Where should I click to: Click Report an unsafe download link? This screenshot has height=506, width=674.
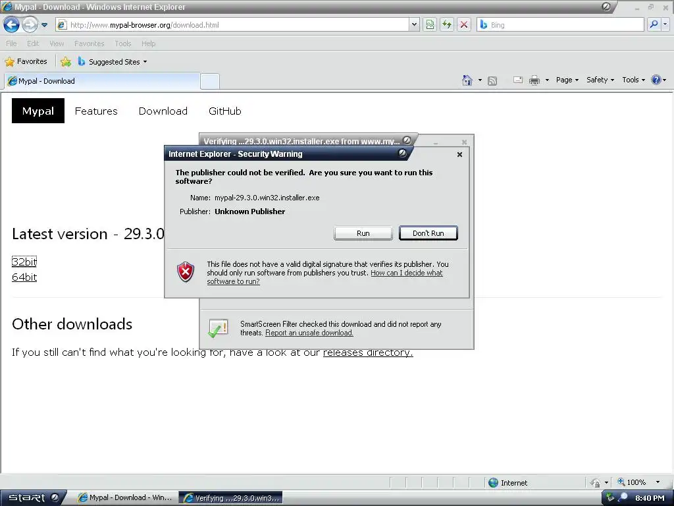click(x=309, y=333)
